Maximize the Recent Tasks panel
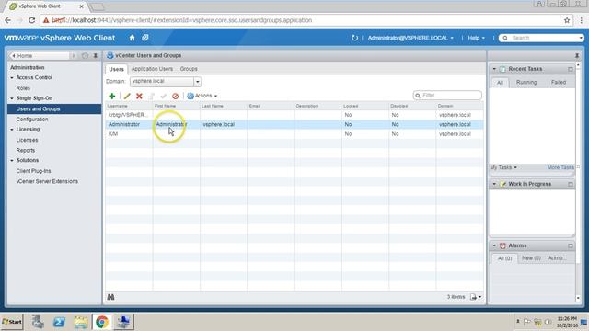The width and height of the screenshot is (589, 331). point(571,69)
